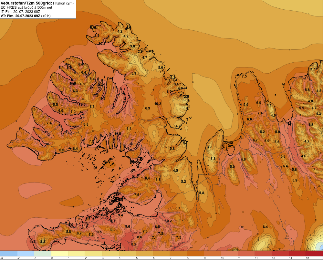
Task: Click the legend tick label -3
Action: pos(2,258)
